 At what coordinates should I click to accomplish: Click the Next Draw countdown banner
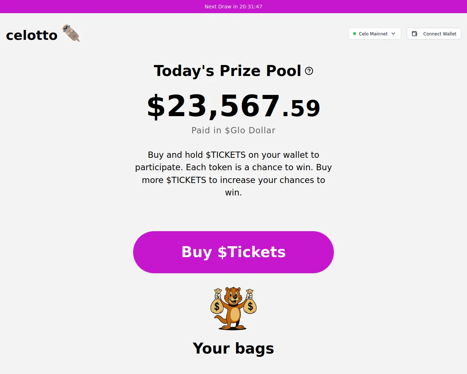(233, 7)
